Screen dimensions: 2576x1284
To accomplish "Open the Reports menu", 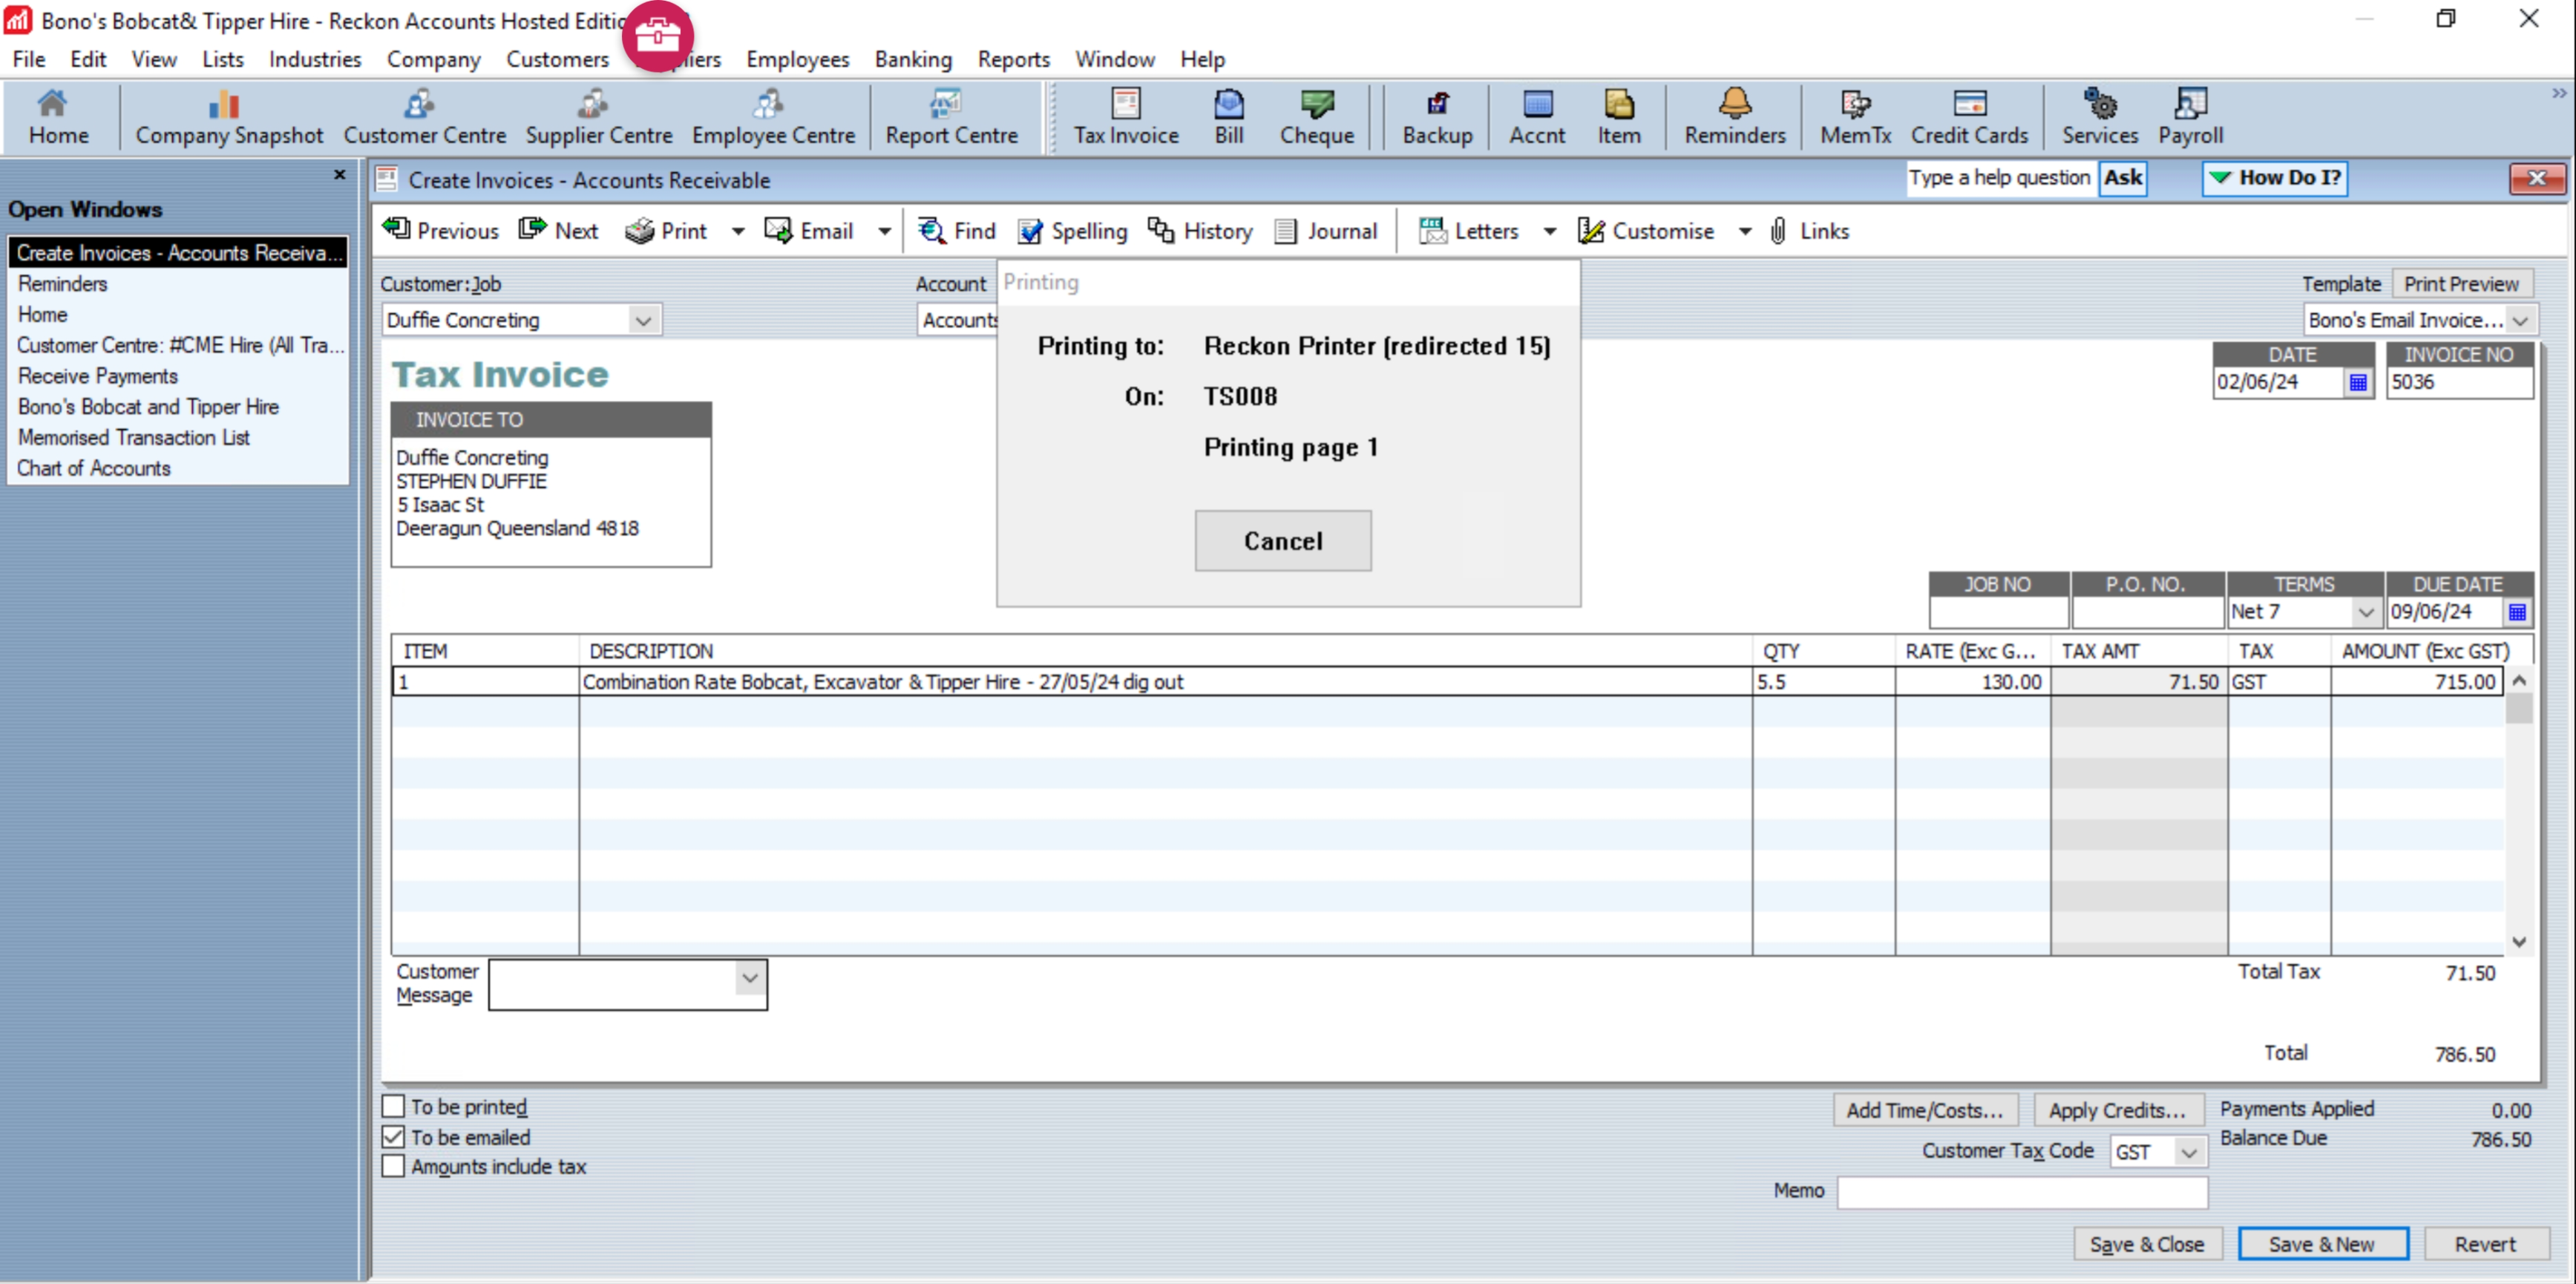I will pos(1013,59).
